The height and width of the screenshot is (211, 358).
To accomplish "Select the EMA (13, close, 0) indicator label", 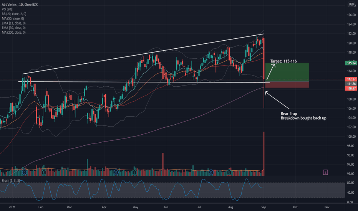I will tap(14, 23).
